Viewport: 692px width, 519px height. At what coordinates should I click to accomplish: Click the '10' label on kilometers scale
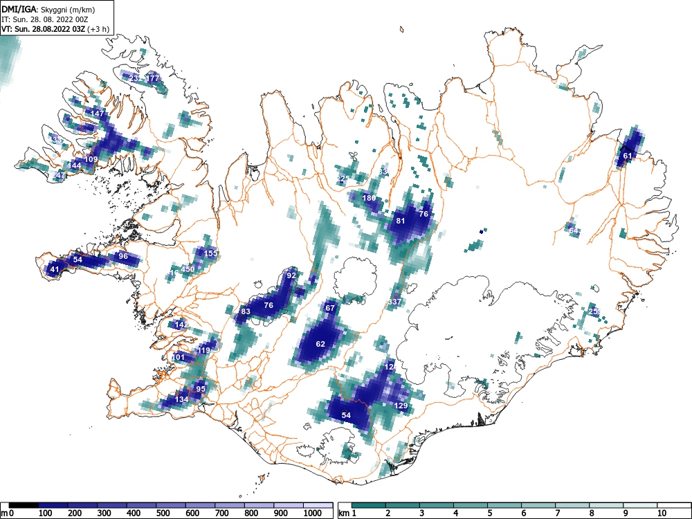661,513
